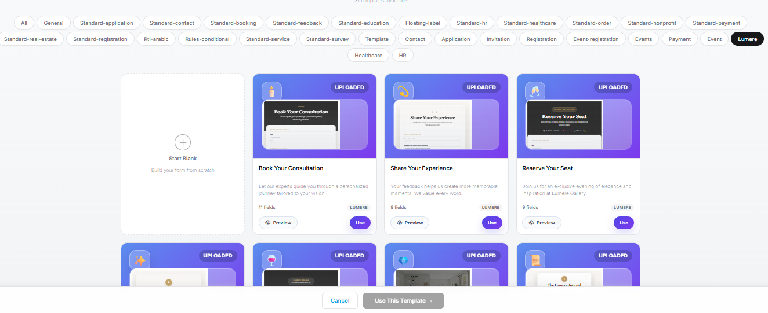Viewport: 768px width, 313px height.
Task: Click the icon badge on Share Your Experience card
Action: click(x=403, y=91)
